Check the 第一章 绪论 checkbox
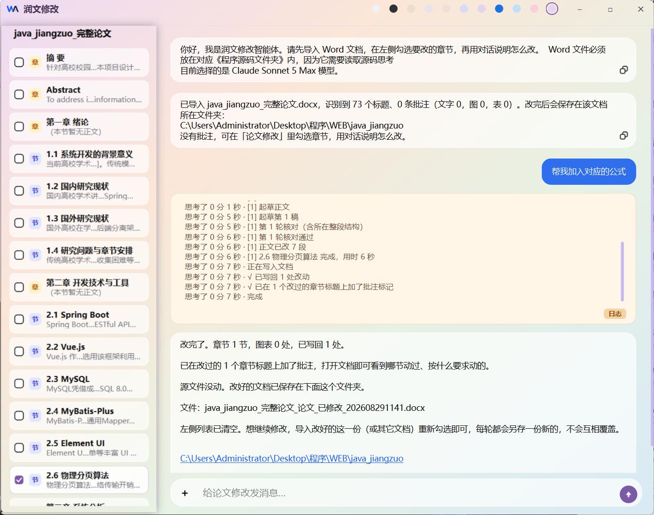The width and height of the screenshot is (654, 515). (x=19, y=126)
